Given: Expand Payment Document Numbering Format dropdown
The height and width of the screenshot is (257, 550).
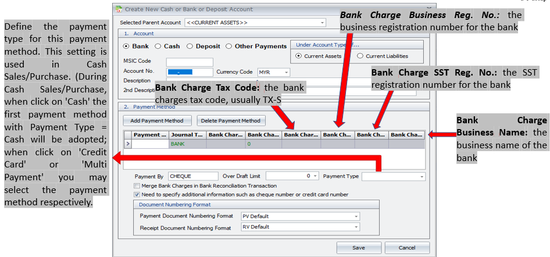Looking at the screenshot, I should click(355, 216).
